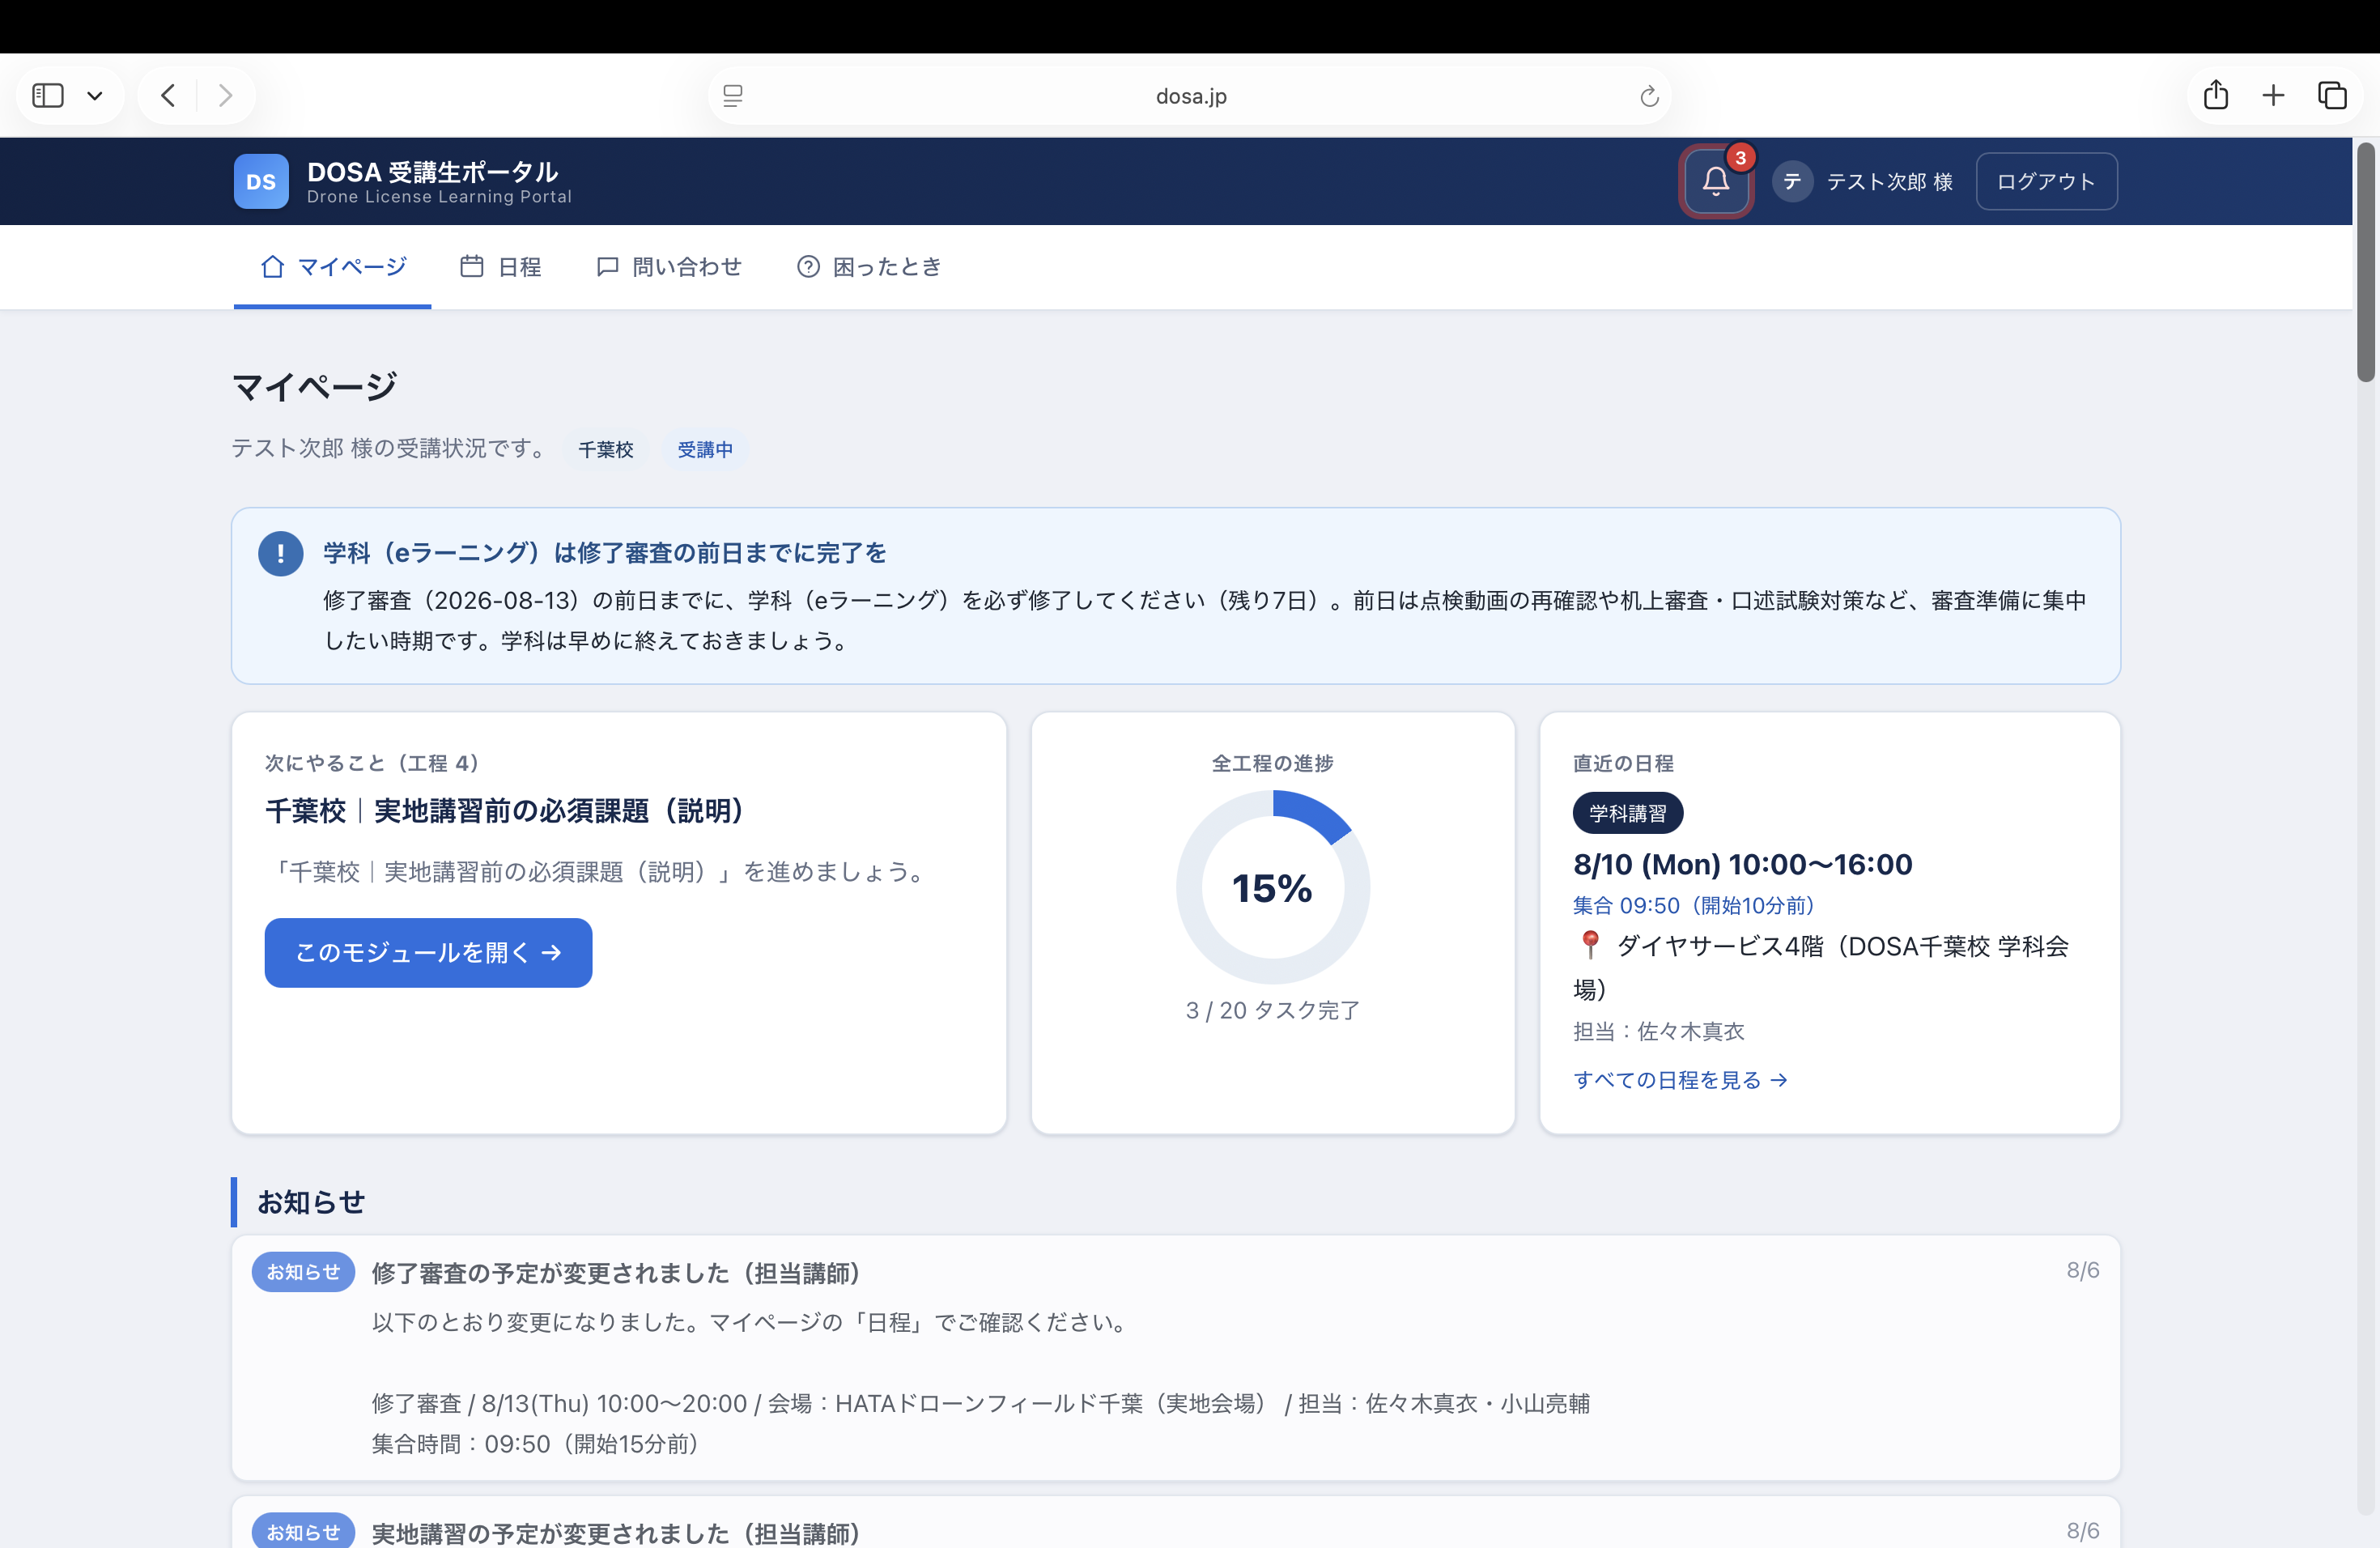
Task: Click the reader page icon in address bar
Action: tap(733, 96)
